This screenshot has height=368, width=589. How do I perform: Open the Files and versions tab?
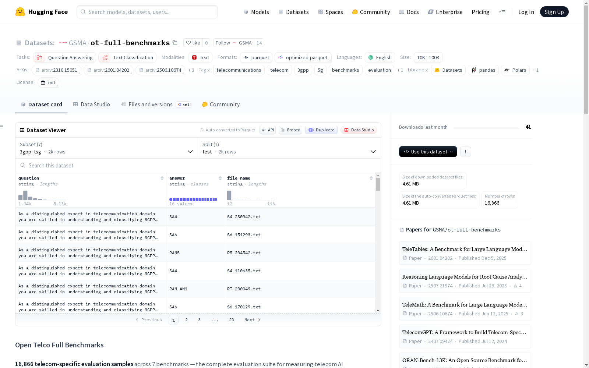[x=156, y=105]
